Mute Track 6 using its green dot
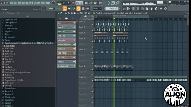 click(92, 53)
